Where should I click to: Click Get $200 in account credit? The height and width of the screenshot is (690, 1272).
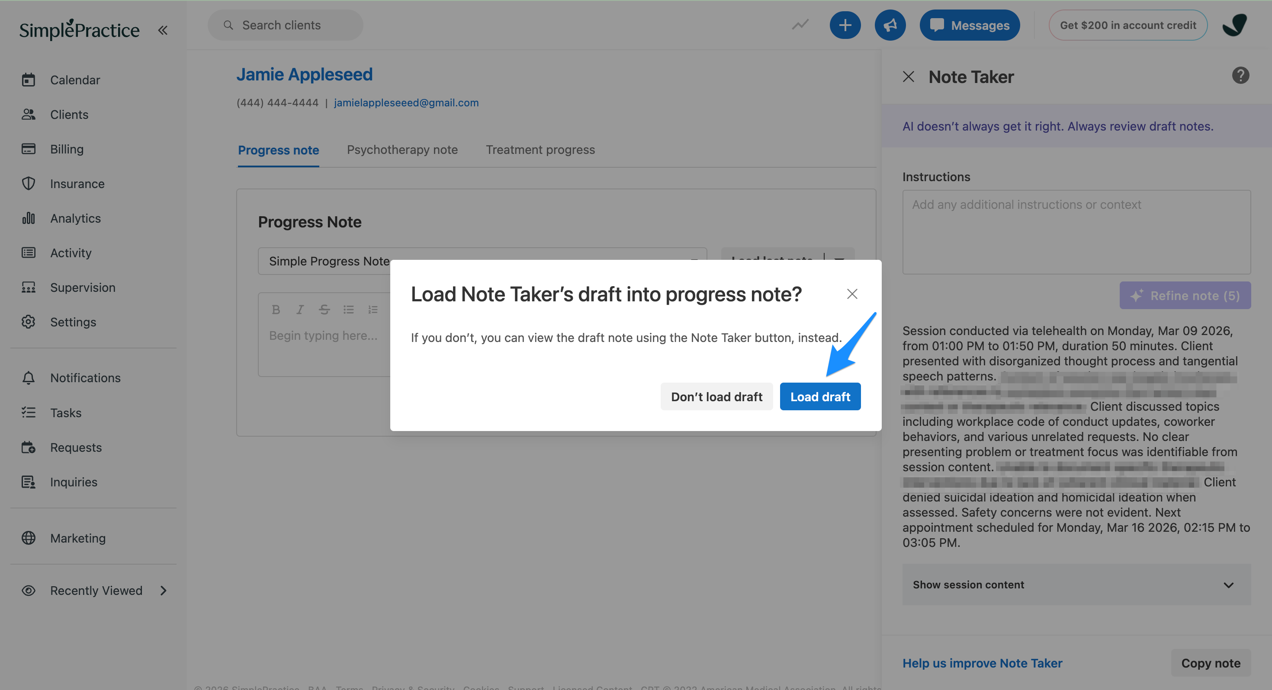pyautogui.click(x=1128, y=25)
